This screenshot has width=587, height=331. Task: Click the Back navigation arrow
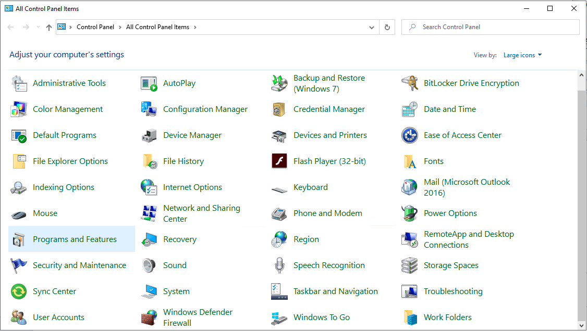click(x=10, y=27)
